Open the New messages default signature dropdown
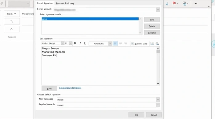This screenshot has height=119, width=215. point(158,100)
